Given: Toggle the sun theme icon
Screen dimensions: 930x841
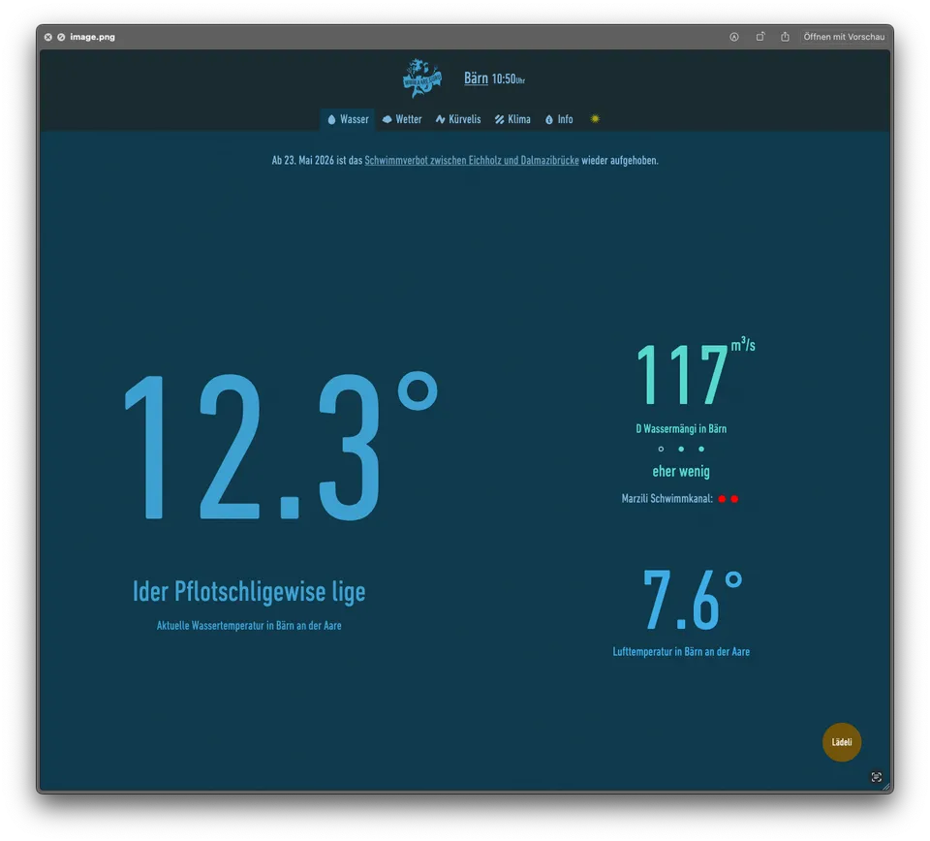Looking at the screenshot, I should [x=595, y=118].
